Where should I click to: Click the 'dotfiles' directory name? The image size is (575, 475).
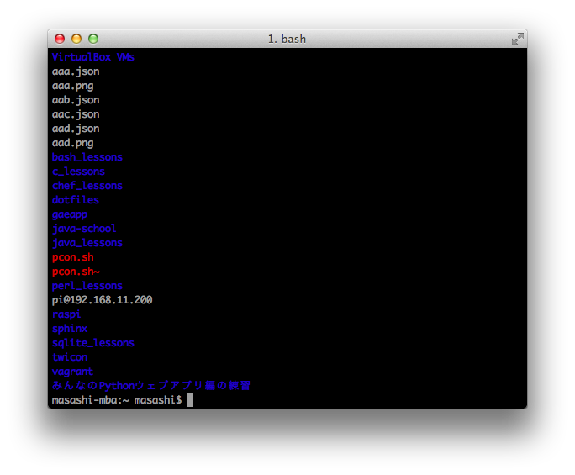76,200
